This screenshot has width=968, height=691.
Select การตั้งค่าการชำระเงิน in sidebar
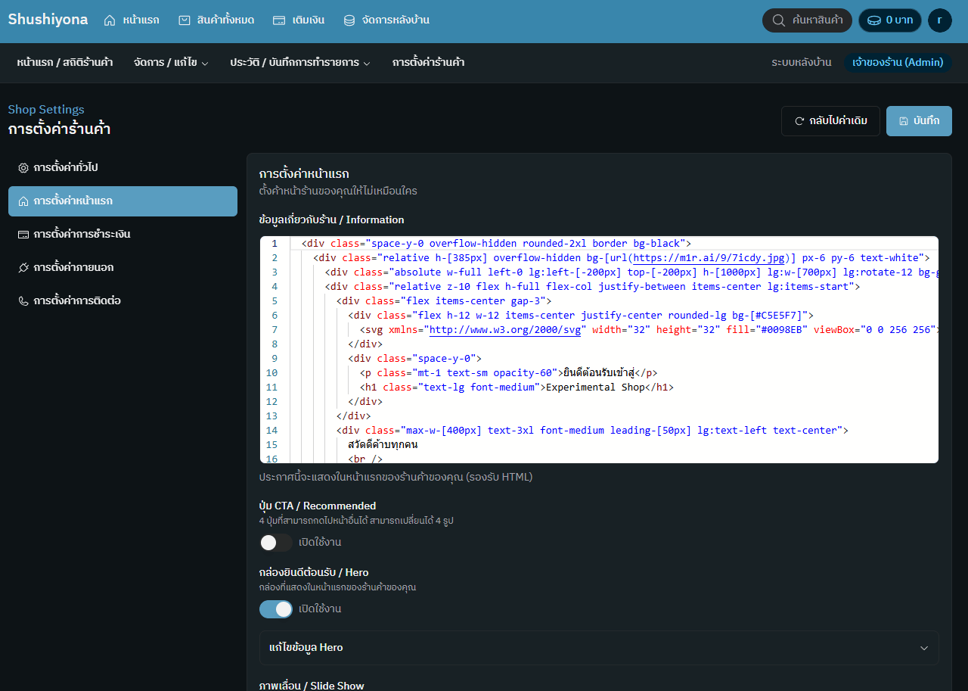point(82,235)
